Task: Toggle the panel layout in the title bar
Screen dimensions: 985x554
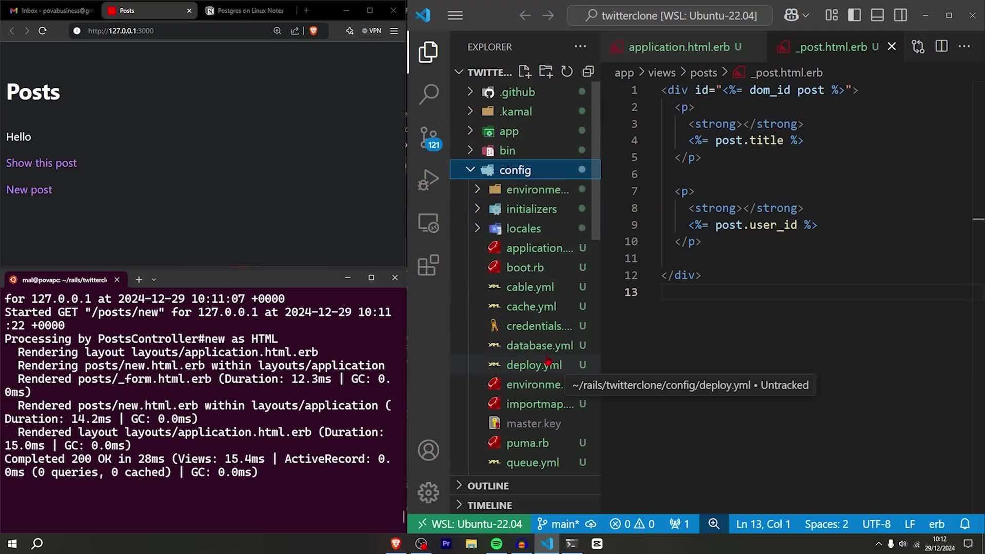Action: click(x=877, y=15)
